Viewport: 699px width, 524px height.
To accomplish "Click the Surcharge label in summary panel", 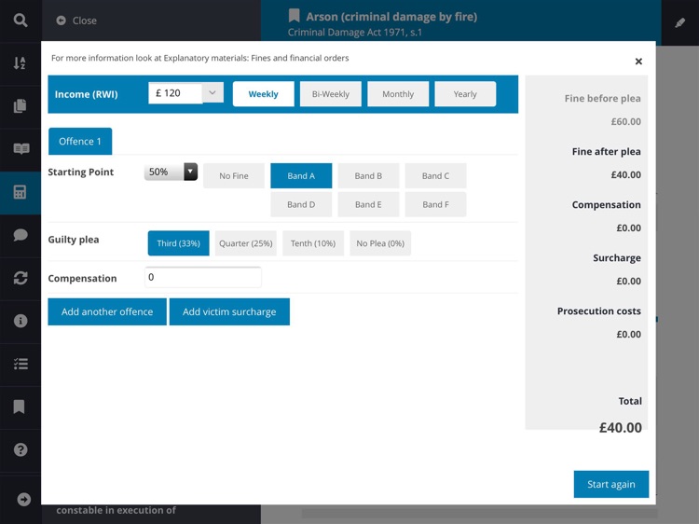I will coord(617,257).
